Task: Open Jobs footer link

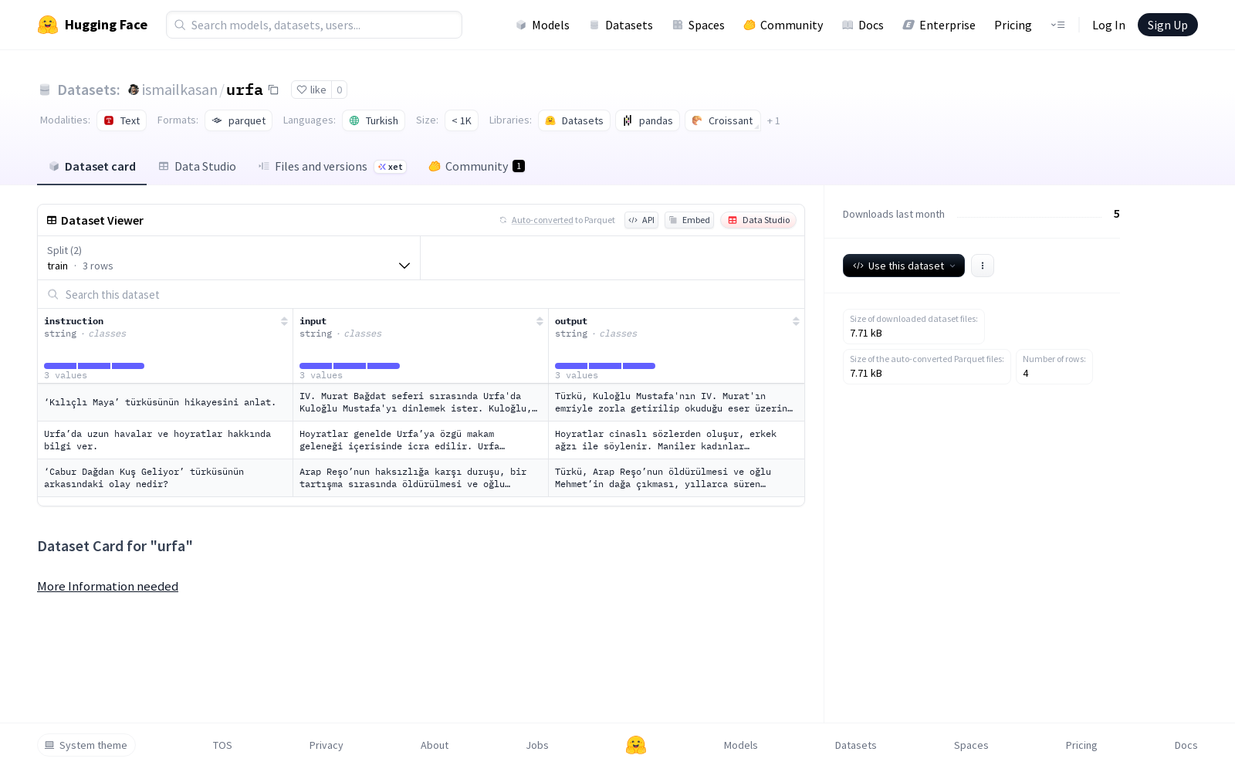Action: pos(537,745)
